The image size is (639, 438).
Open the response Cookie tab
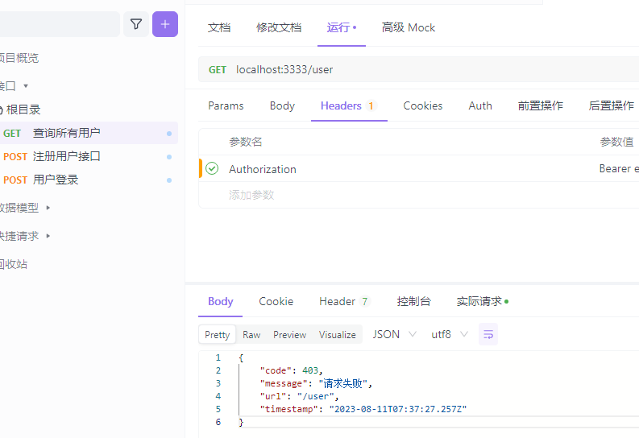(x=276, y=302)
